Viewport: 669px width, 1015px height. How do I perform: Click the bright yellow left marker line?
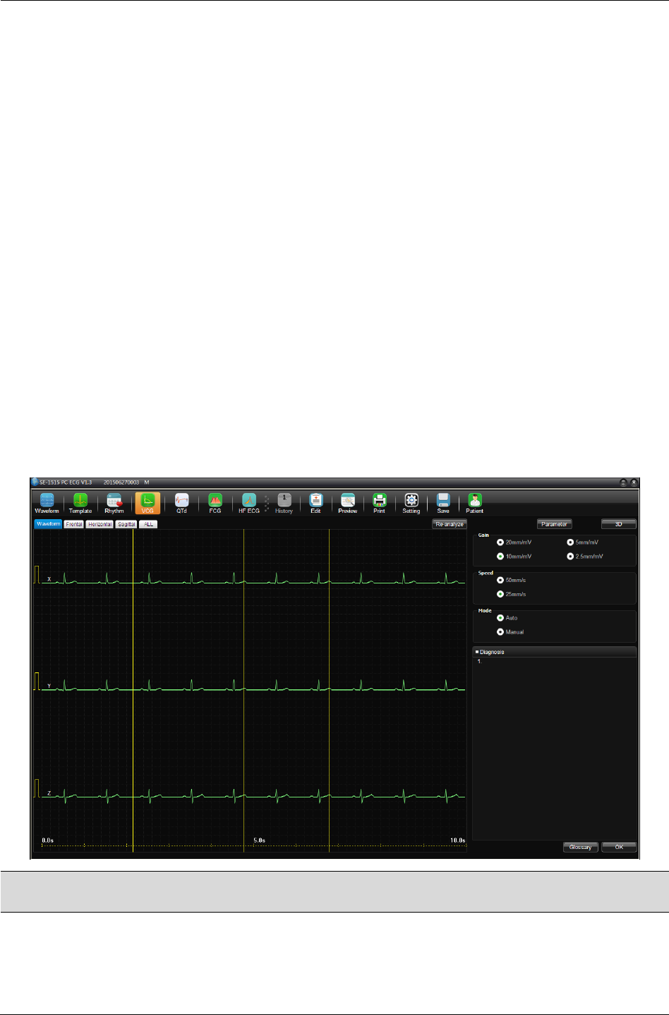[x=133, y=690]
